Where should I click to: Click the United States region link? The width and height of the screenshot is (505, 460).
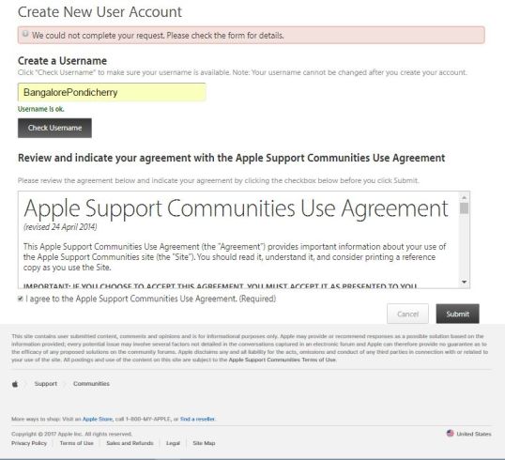(x=474, y=434)
